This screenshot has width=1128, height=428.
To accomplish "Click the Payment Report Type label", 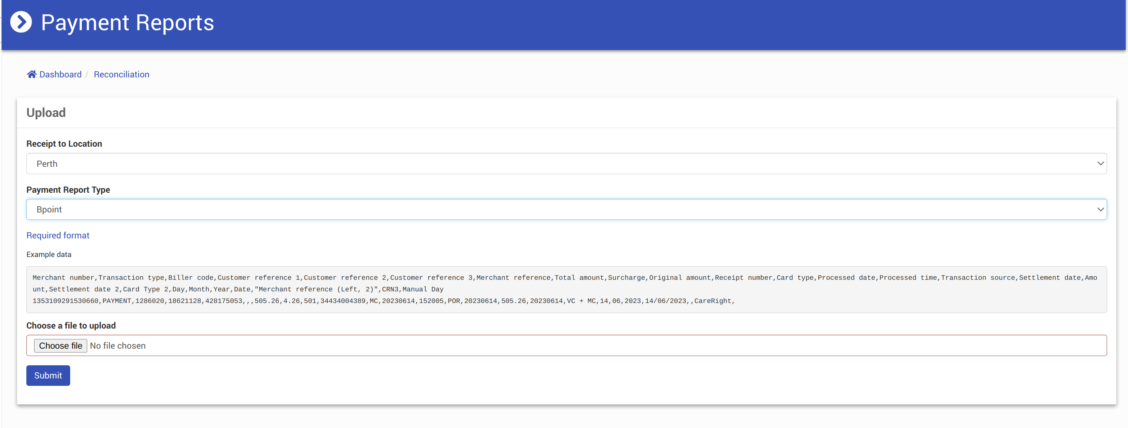I will pos(68,190).
